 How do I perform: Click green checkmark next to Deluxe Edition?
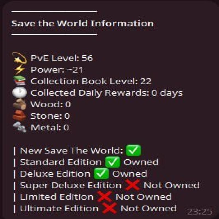101,174
